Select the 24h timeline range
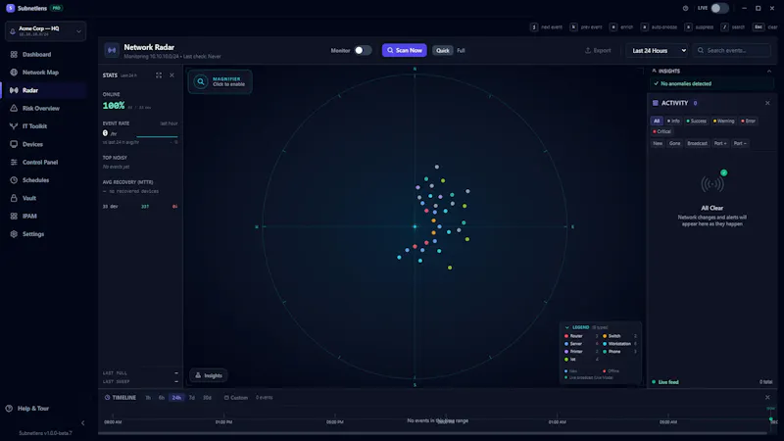This screenshot has width=784, height=441. point(176,398)
